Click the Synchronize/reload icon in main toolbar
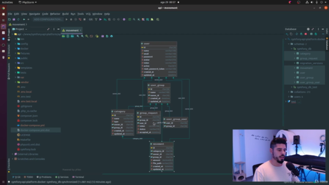Viewport: 329px width, 185px height. pyautogui.click(x=19, y=20)
